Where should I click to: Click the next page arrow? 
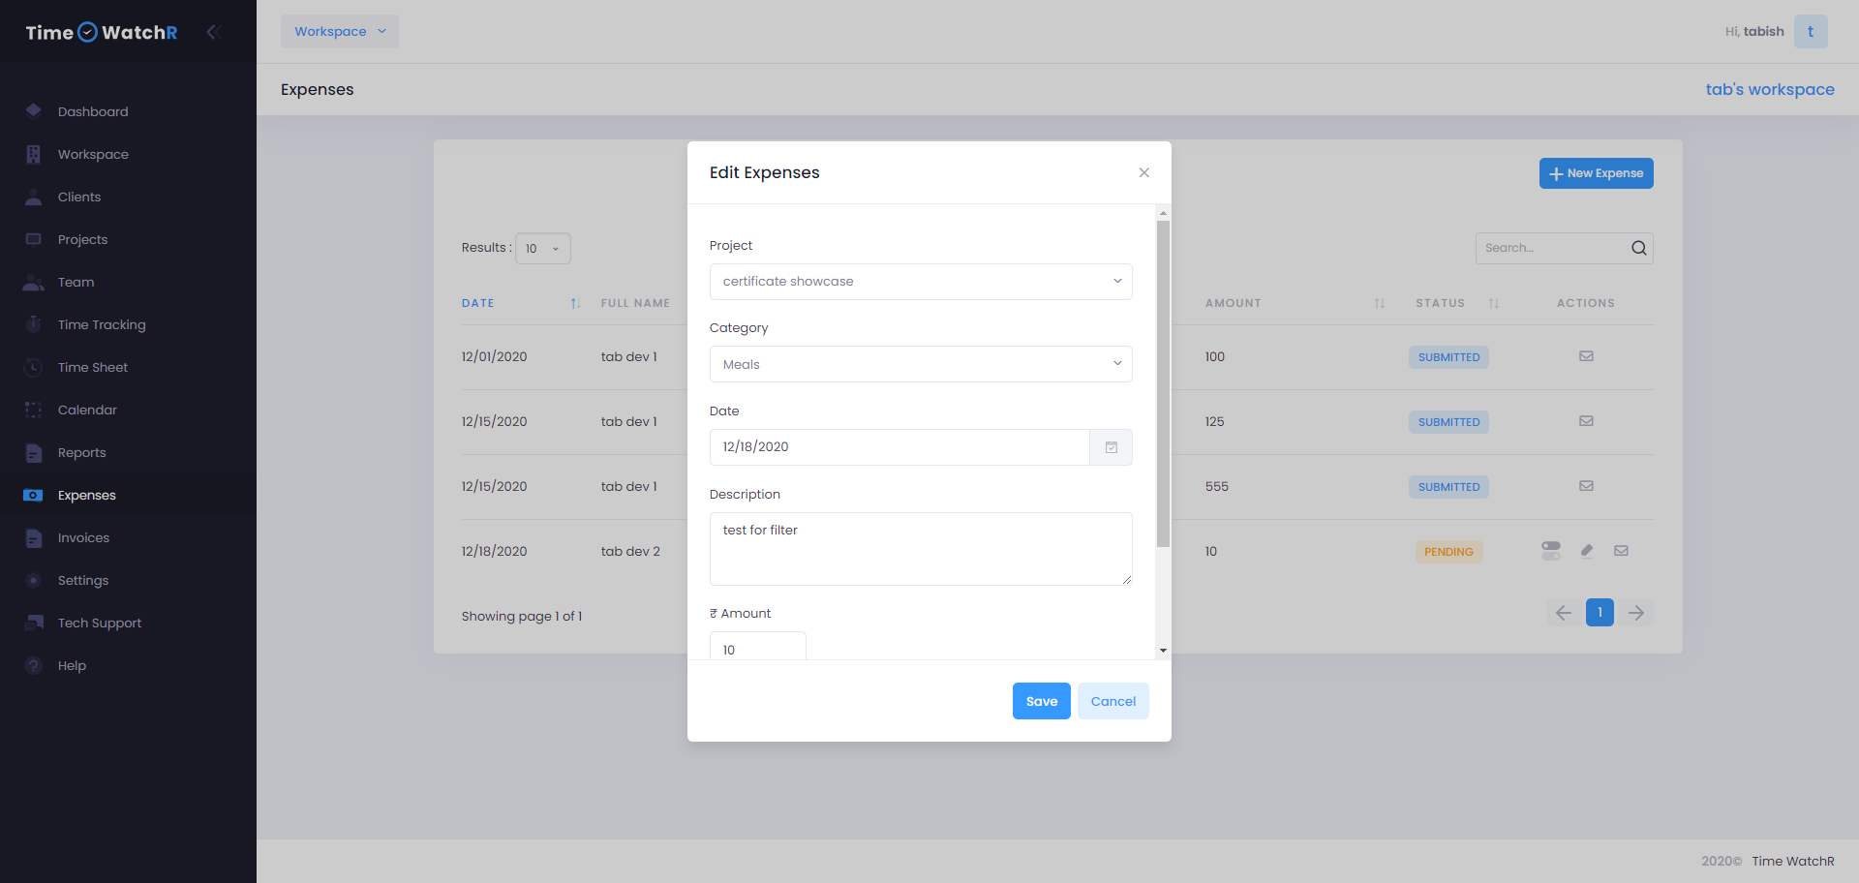click(1636, 612)
